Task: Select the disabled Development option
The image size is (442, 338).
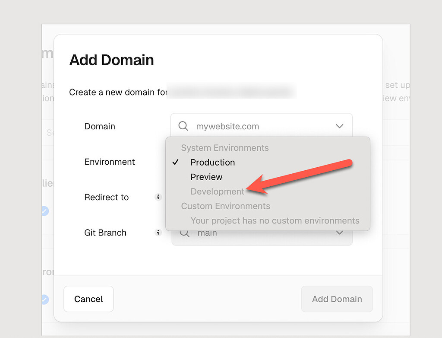Action: (x=217, y=191)
